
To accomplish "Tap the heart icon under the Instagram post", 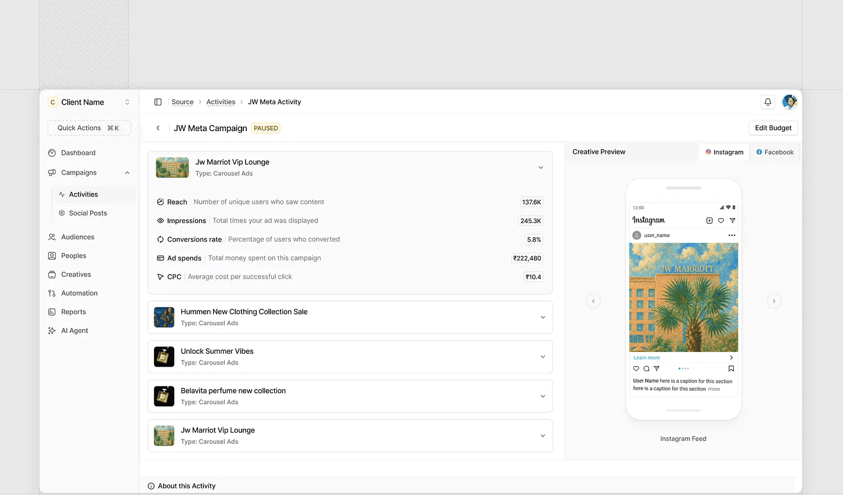I will coord(636,369).
